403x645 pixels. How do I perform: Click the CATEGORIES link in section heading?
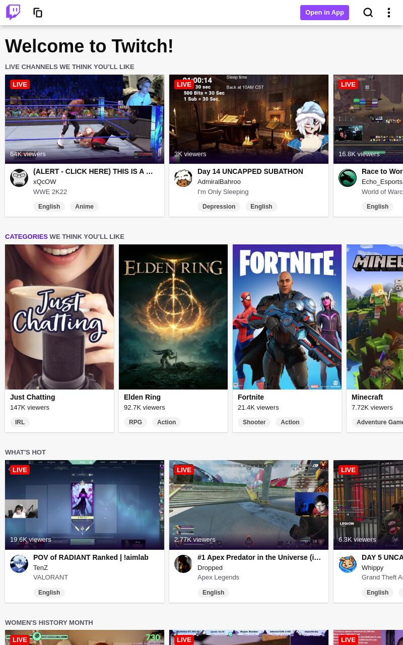coord(26,236)
